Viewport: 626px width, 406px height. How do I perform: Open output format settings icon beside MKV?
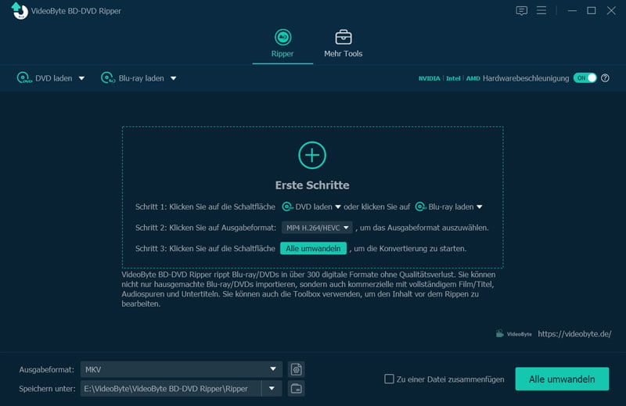point(296,369)
